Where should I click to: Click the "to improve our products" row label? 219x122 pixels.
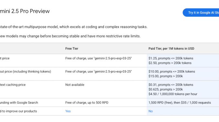18,111
